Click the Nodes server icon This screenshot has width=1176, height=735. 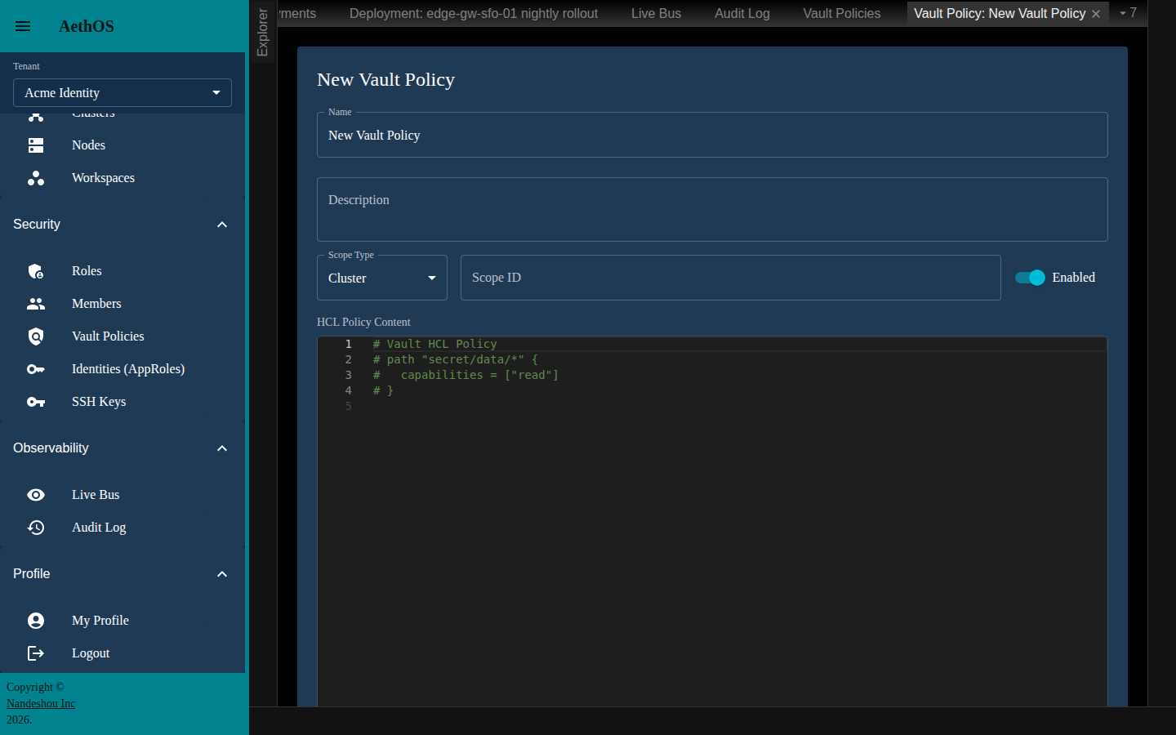click(x=36, y=145)
